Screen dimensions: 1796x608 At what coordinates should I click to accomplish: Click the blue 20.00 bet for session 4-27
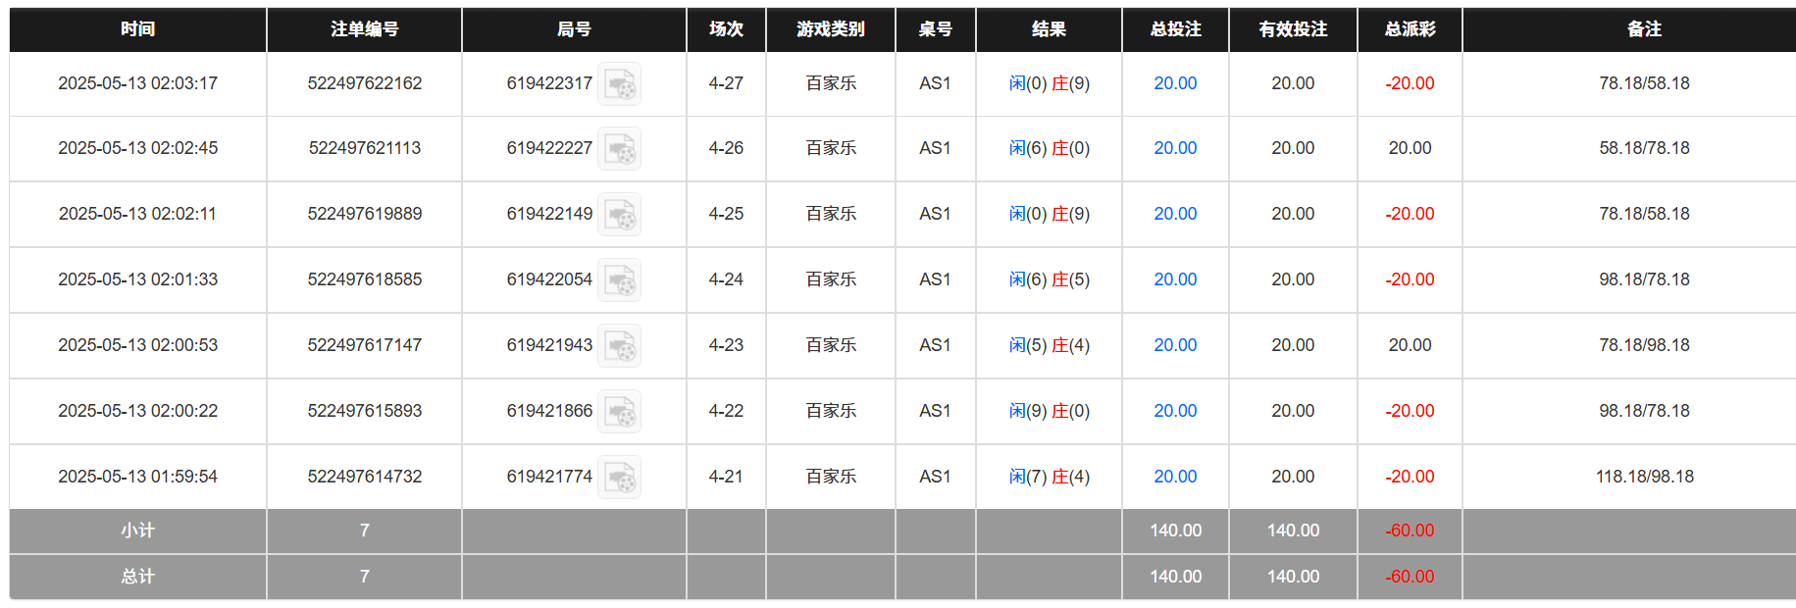pos(1175,83)
